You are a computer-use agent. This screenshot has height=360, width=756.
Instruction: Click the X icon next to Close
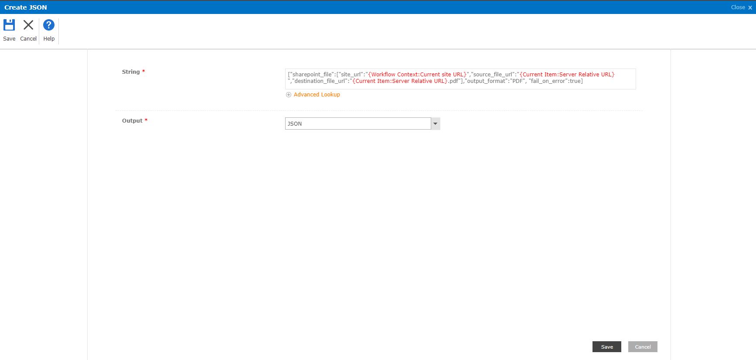750,7
